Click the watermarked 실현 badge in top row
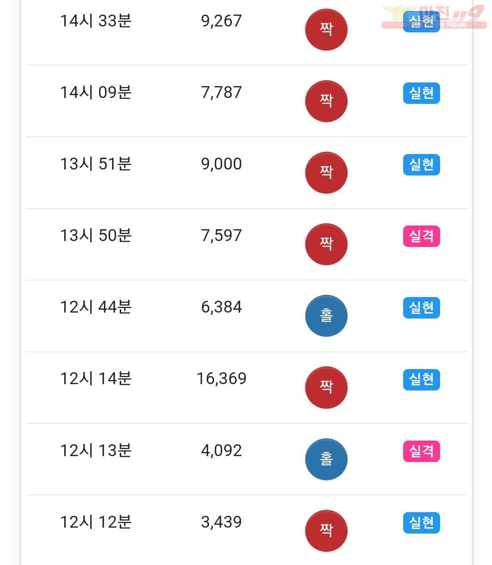 [421, 21]
